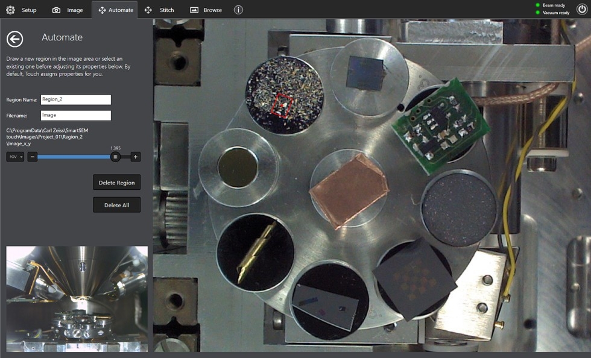Expand the FOV dropdown
Screen dimensions: 591x358
15,157
